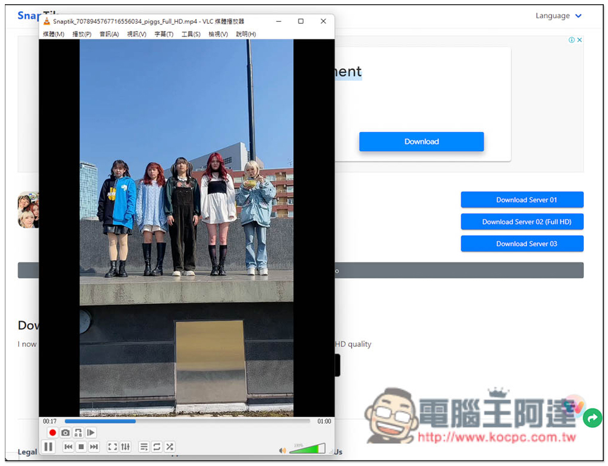The height and width of the screenshot is (466, 608).
Task: Click the video seek progress bar
Action: coord(187,421)
